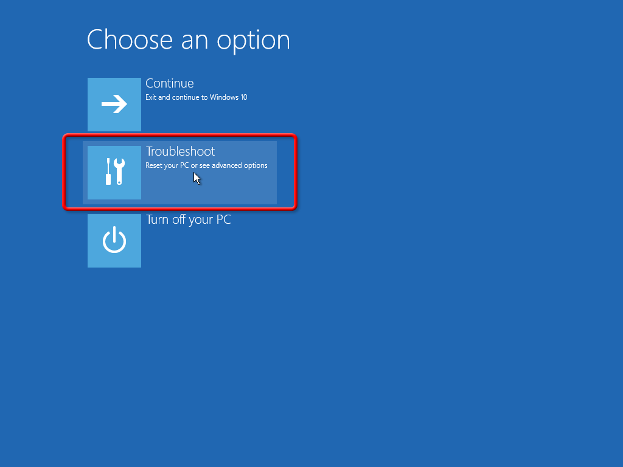The width and height of the screenshot is (623, 467).
Task: Select "Reset your PC or see advanced options"
Action: [206, 165]
